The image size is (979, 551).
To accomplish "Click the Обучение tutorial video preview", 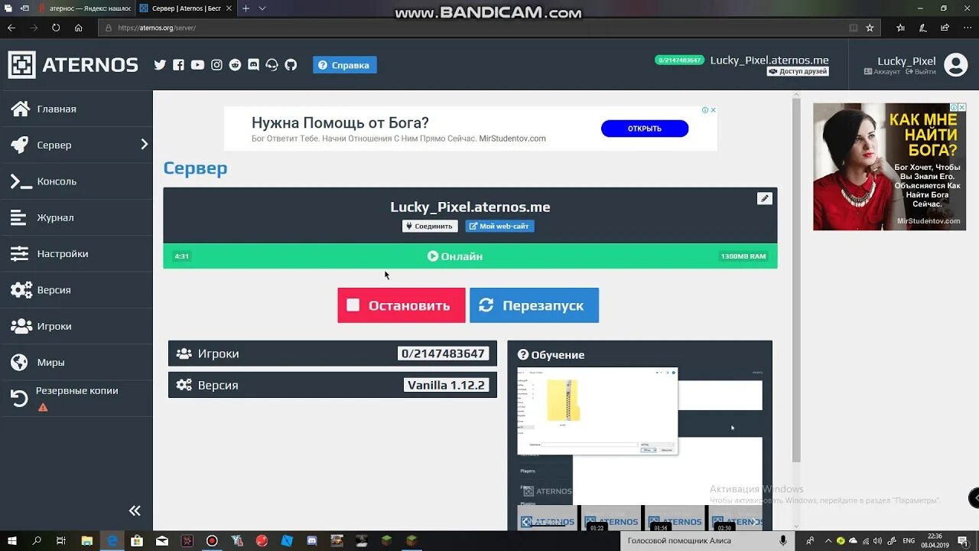I will coord(639,436).
